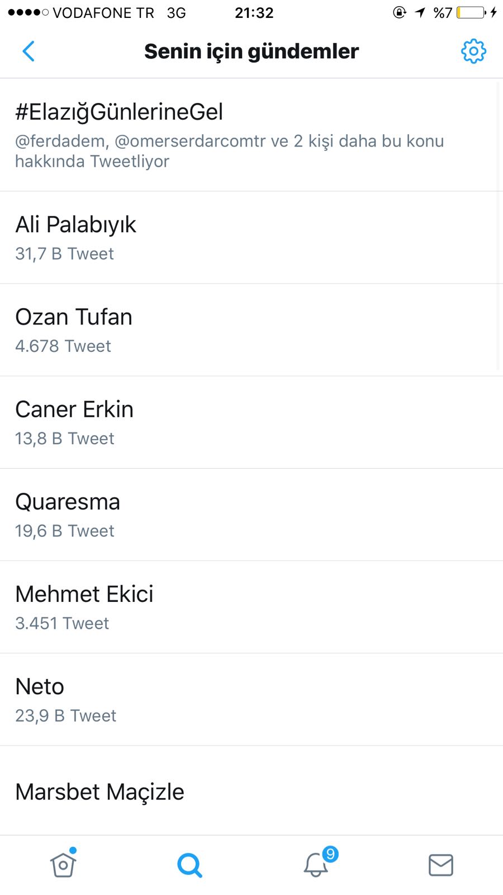Select the Mehmet Ekici trend
The width and height of the screenshot is (503, 895).
click(84, 594)
